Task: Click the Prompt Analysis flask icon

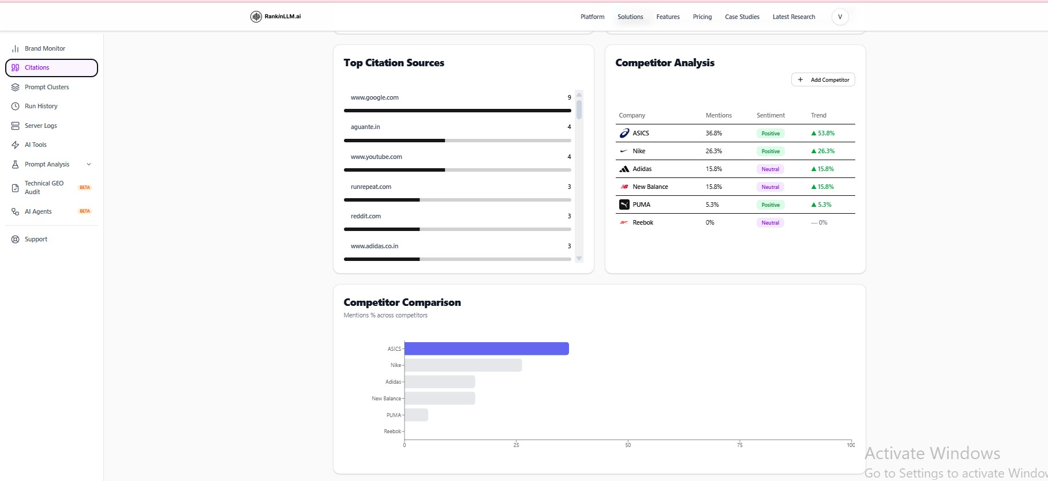Action: [x=16, y=165]
